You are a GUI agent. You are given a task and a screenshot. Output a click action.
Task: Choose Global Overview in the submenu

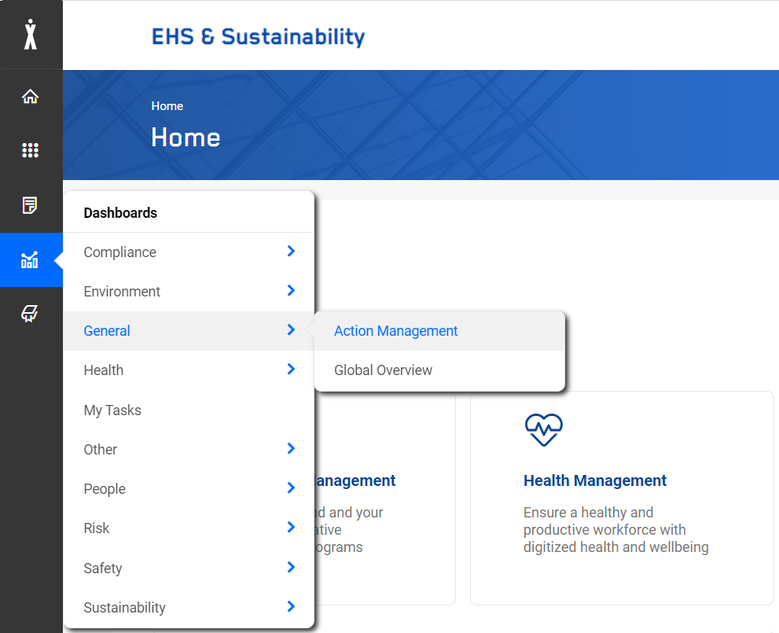383,370
